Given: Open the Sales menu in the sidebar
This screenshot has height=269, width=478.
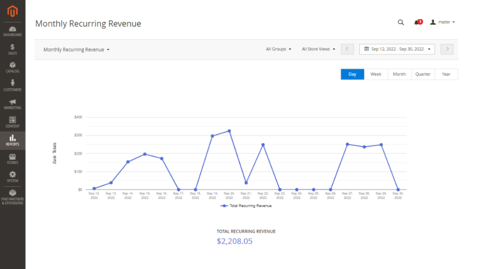Looking at the screenshot, I should tap(12, 49).
